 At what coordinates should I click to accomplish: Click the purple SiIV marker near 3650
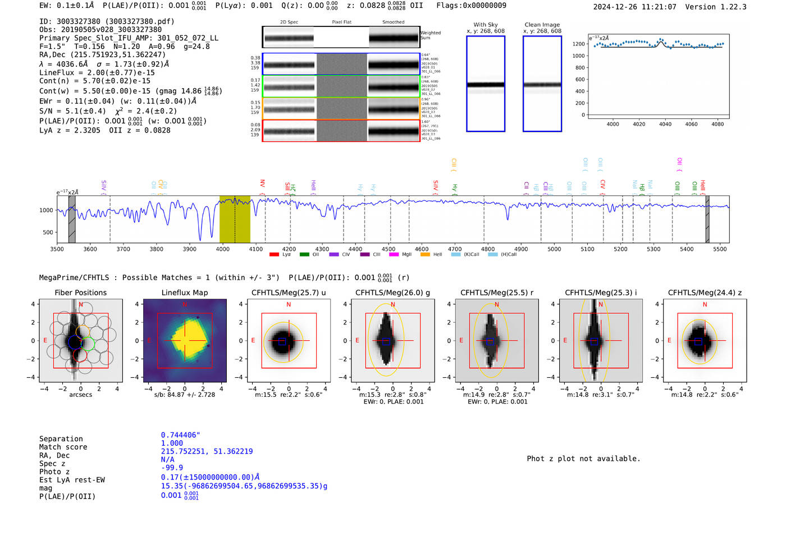click(104, 188)
